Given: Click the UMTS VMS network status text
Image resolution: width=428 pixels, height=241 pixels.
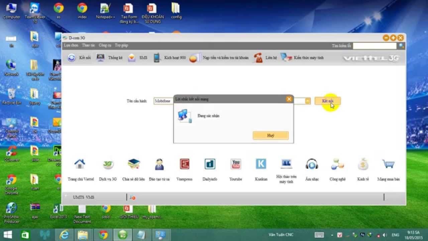Looking at the screenshot, I should 84,197.
